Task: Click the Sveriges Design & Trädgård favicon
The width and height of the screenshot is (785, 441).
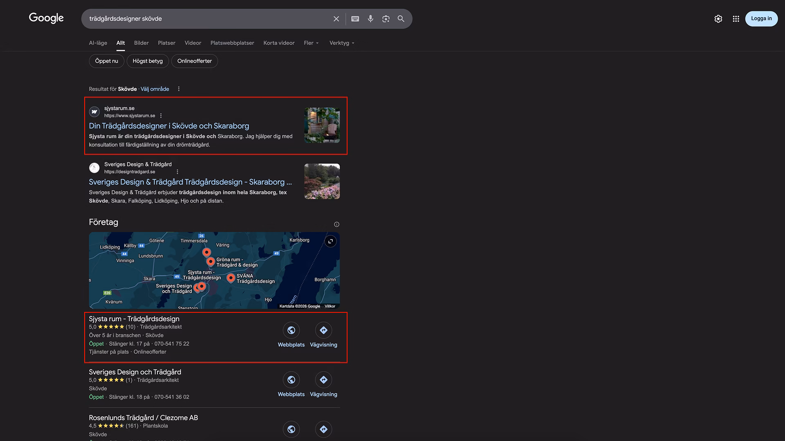Action: 94,168
